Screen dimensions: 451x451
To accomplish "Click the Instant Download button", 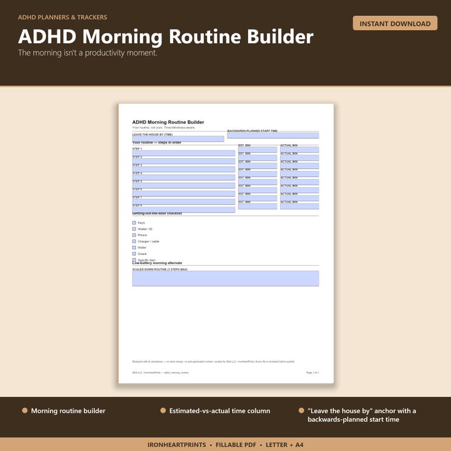I will pos(395,23).
